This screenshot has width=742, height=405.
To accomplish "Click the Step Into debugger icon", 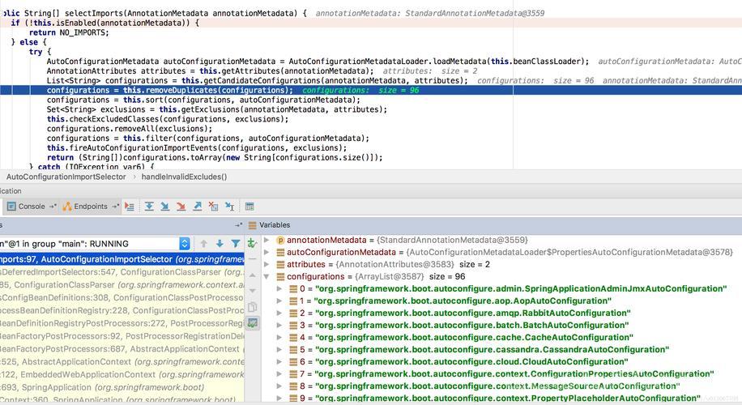I will point(164,207).
